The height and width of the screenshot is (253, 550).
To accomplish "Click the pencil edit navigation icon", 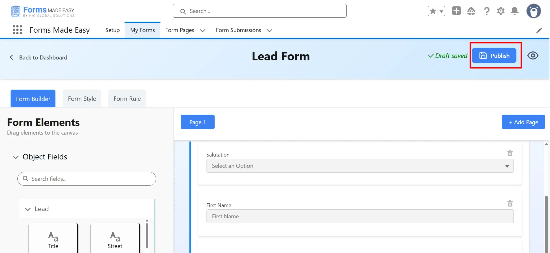I will point(539,30).
